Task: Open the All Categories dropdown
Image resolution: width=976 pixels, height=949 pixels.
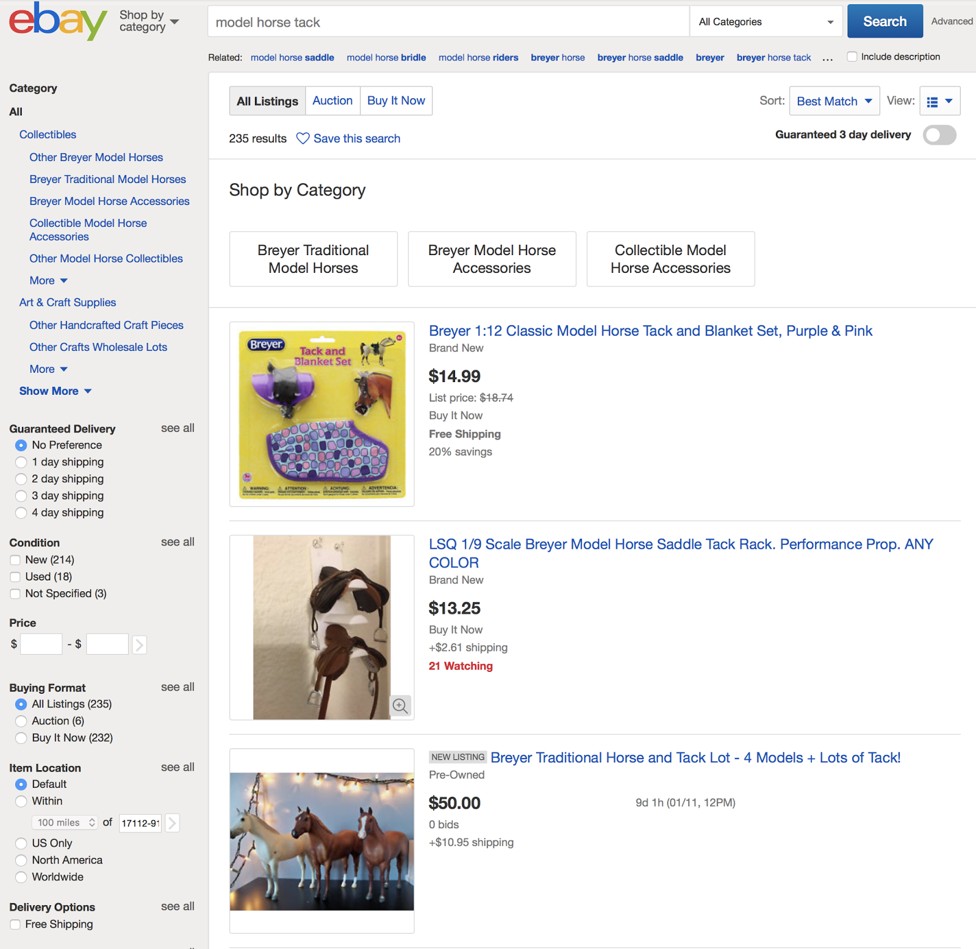Action: point(766,22)
